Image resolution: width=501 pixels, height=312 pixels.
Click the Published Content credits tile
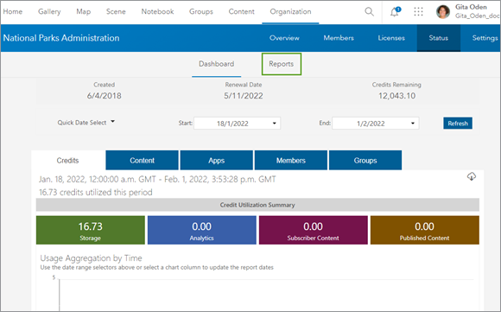tap(425, 230)
